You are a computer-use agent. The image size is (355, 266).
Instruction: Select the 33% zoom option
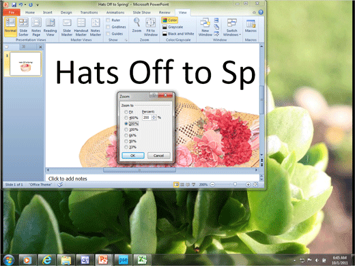click(126, 147)
